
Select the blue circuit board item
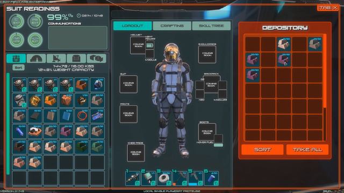click(97, 116)
